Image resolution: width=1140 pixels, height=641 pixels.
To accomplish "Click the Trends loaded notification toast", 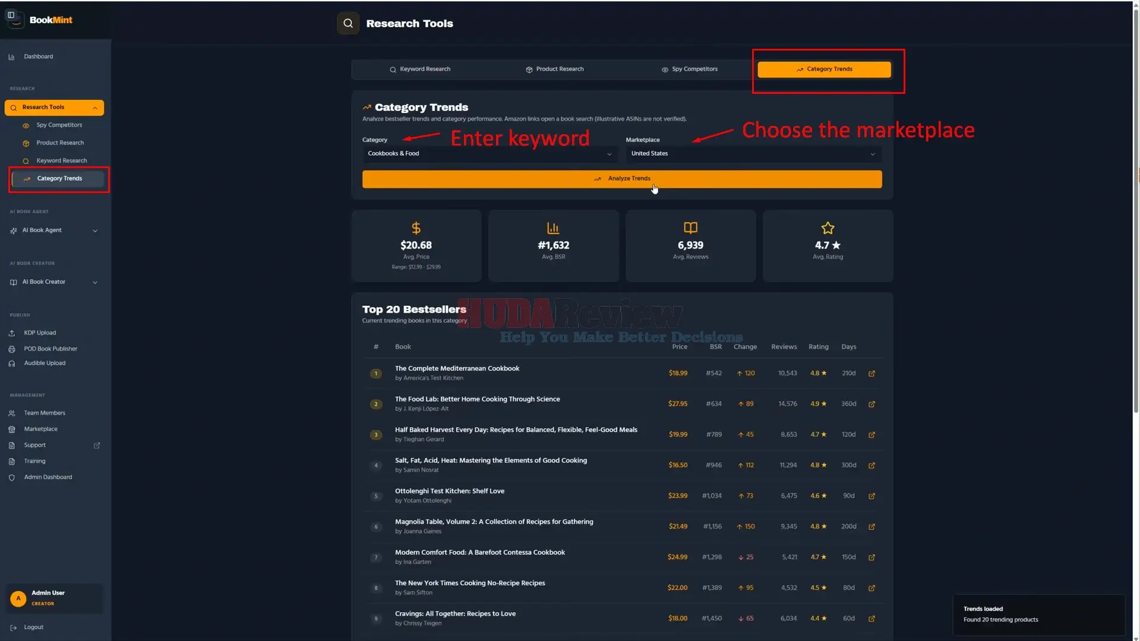I will pos(1039,615).
